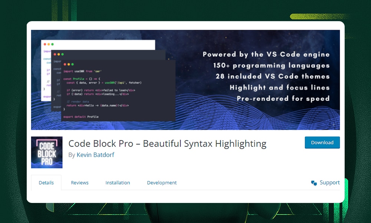Click the yellow dot on the front dark code window
371x223 pixels.
click(x=69, y=64)
